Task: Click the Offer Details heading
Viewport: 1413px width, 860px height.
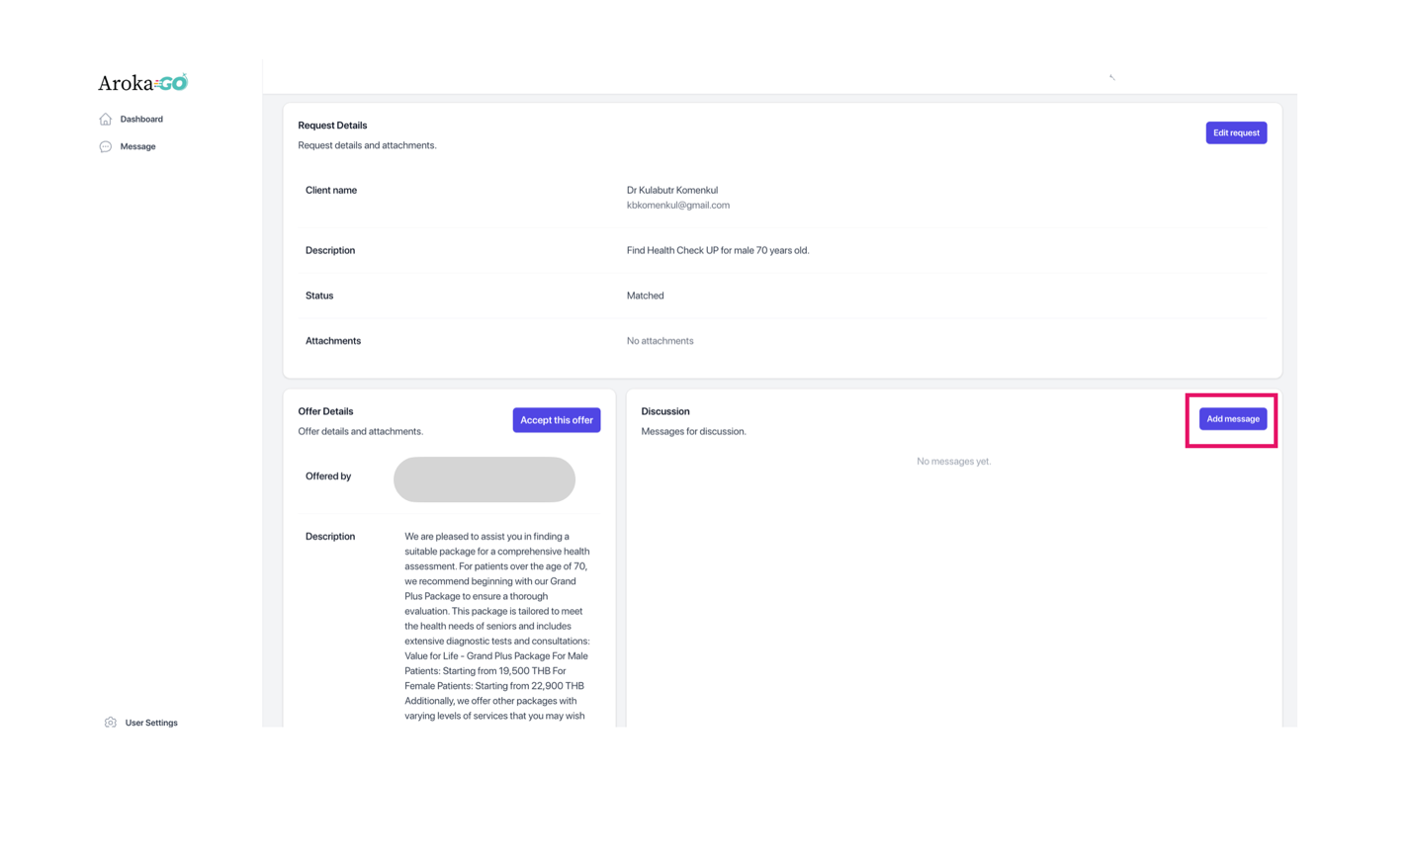Action: point(325,411)
